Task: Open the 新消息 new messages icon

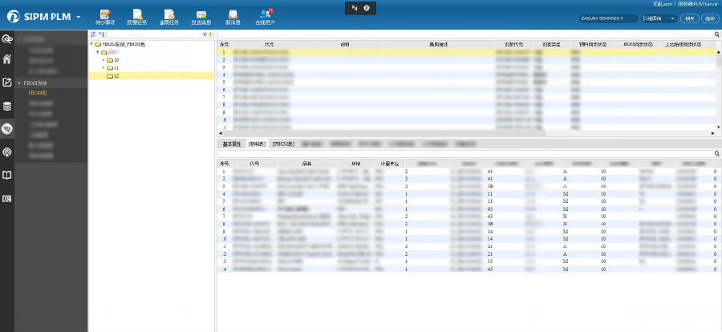Action: (x=233, y=17)
